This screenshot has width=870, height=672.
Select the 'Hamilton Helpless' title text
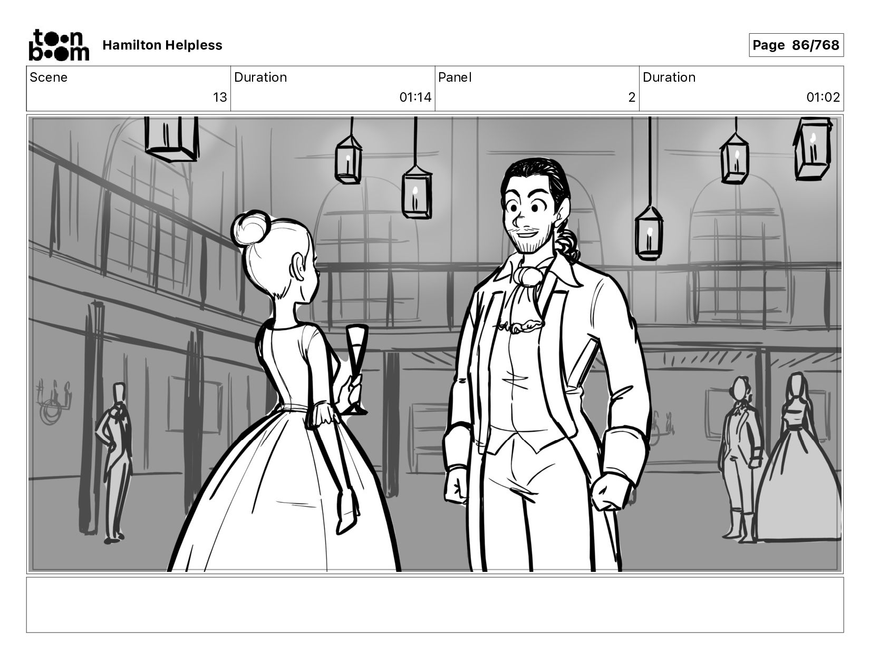coord(162,45)
